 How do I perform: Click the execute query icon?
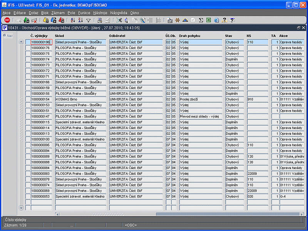coord(54,20)
